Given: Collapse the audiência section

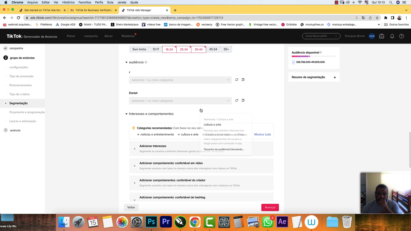Looking at the screenshot, I should [x=126, y=62].
